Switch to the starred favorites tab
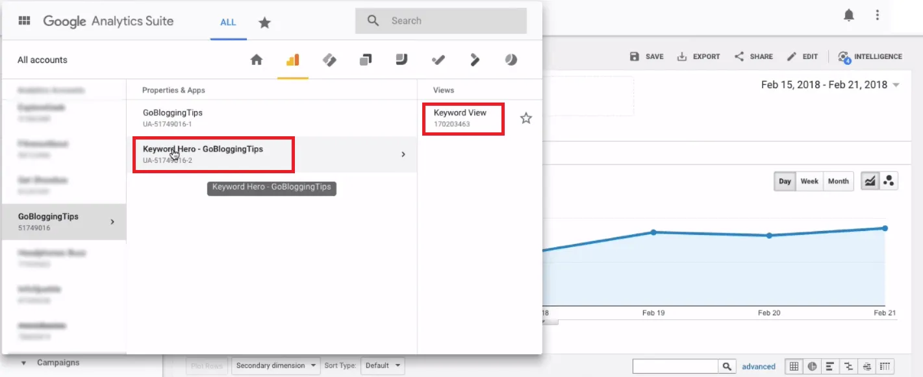Screen dimensions: 923x377 [x=264, y=23]
